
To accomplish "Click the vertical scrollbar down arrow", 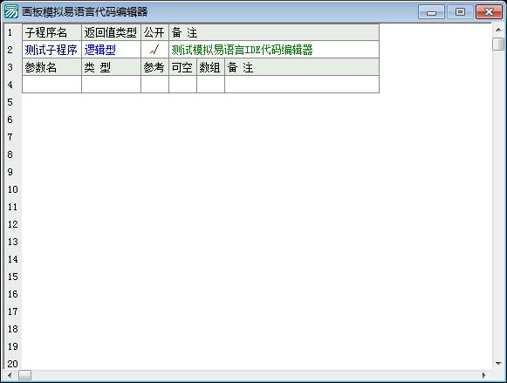I will tap(498, 363).
